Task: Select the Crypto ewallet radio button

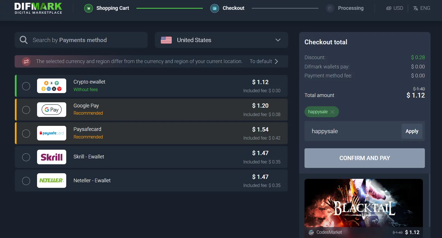Action: pyautogui.click(x=26, y=86)
